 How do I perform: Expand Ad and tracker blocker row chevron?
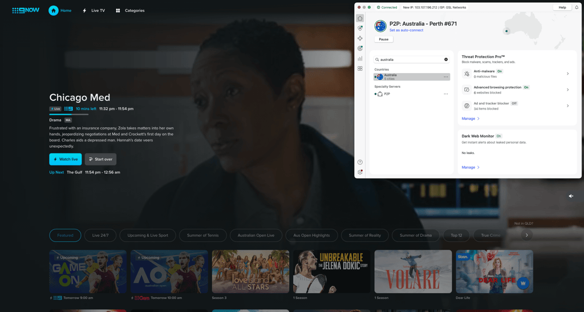coord(567,106)
